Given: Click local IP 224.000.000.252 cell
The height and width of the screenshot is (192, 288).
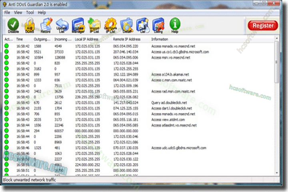Looking at the screenshot, I should point(88,165).
